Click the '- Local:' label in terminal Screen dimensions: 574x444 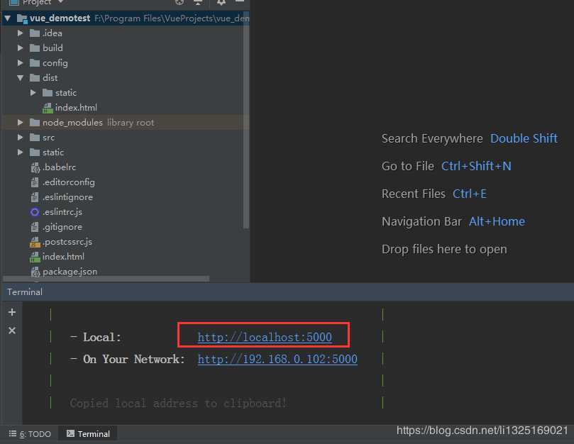point(95,337)
